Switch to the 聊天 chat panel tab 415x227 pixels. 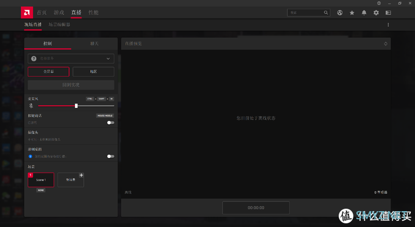click(94, 43)
